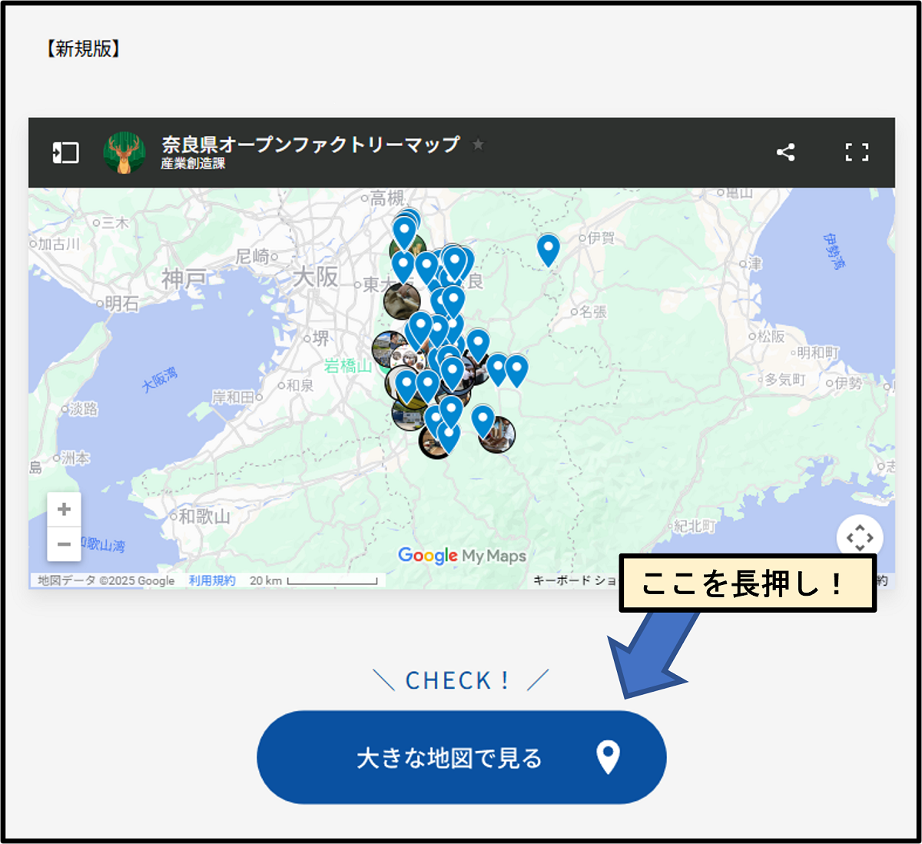Zoom out using the minus control
Screen dimensions: 922x844
coord(65,543)
